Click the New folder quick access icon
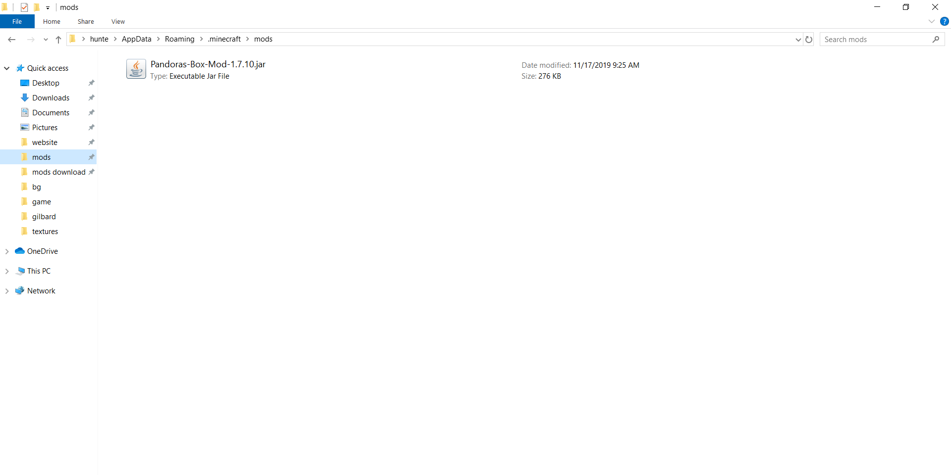Screen dimensions: 951x475 point(36,7)
